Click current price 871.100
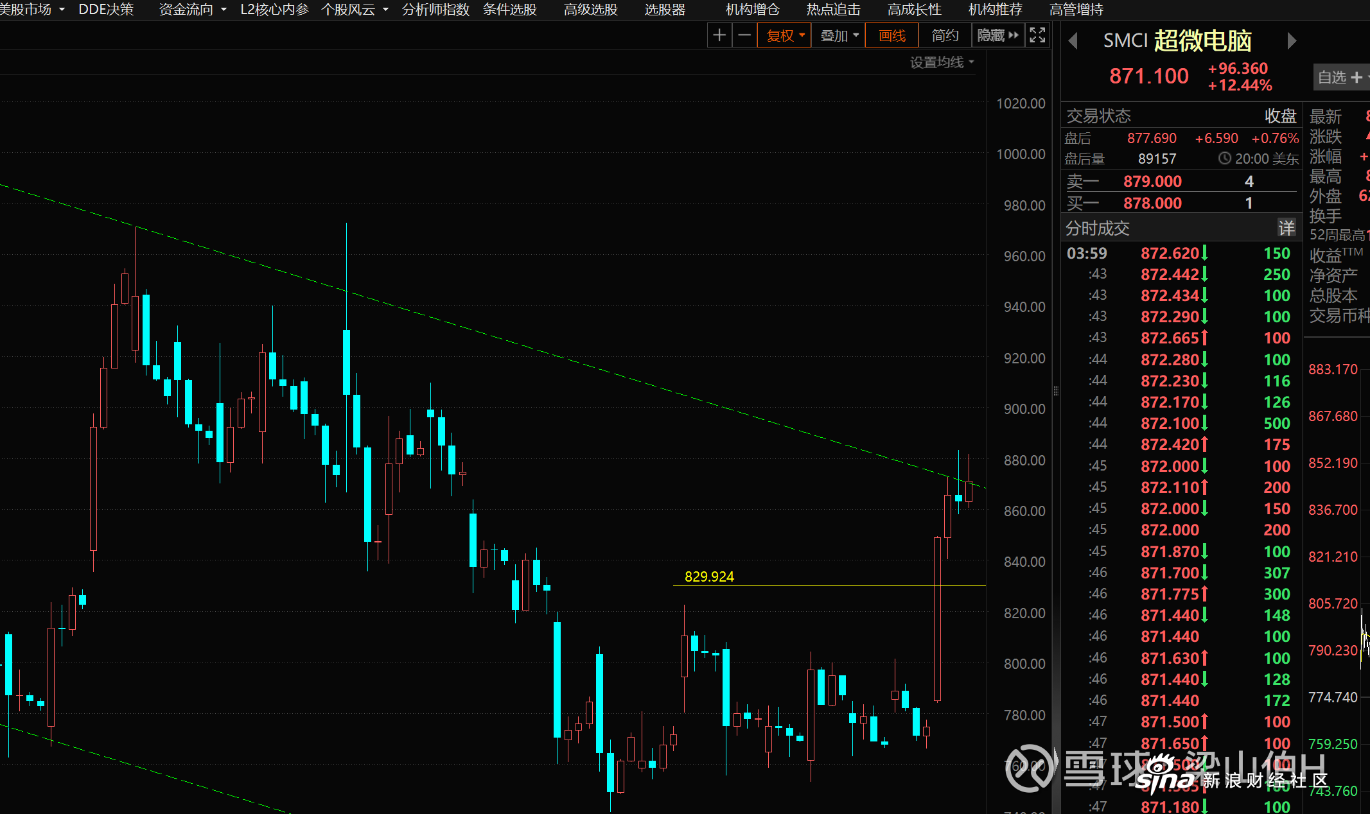 [1149, 76]
